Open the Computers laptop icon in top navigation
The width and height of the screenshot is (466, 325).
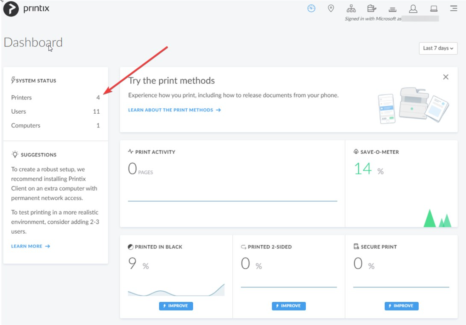(x=433, y=8)
